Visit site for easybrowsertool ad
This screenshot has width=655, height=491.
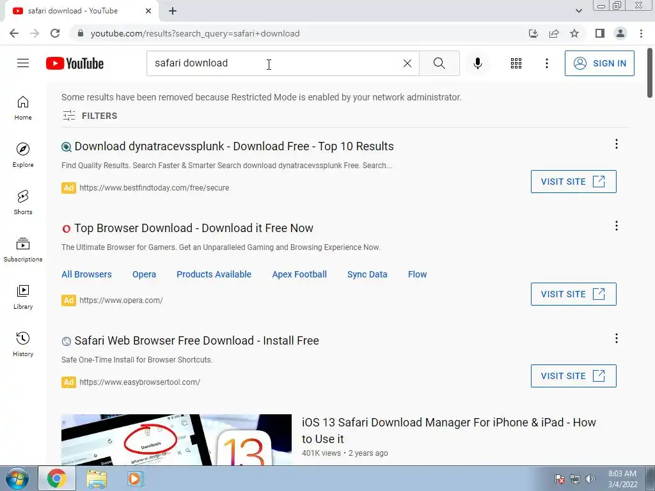point(574,376)
